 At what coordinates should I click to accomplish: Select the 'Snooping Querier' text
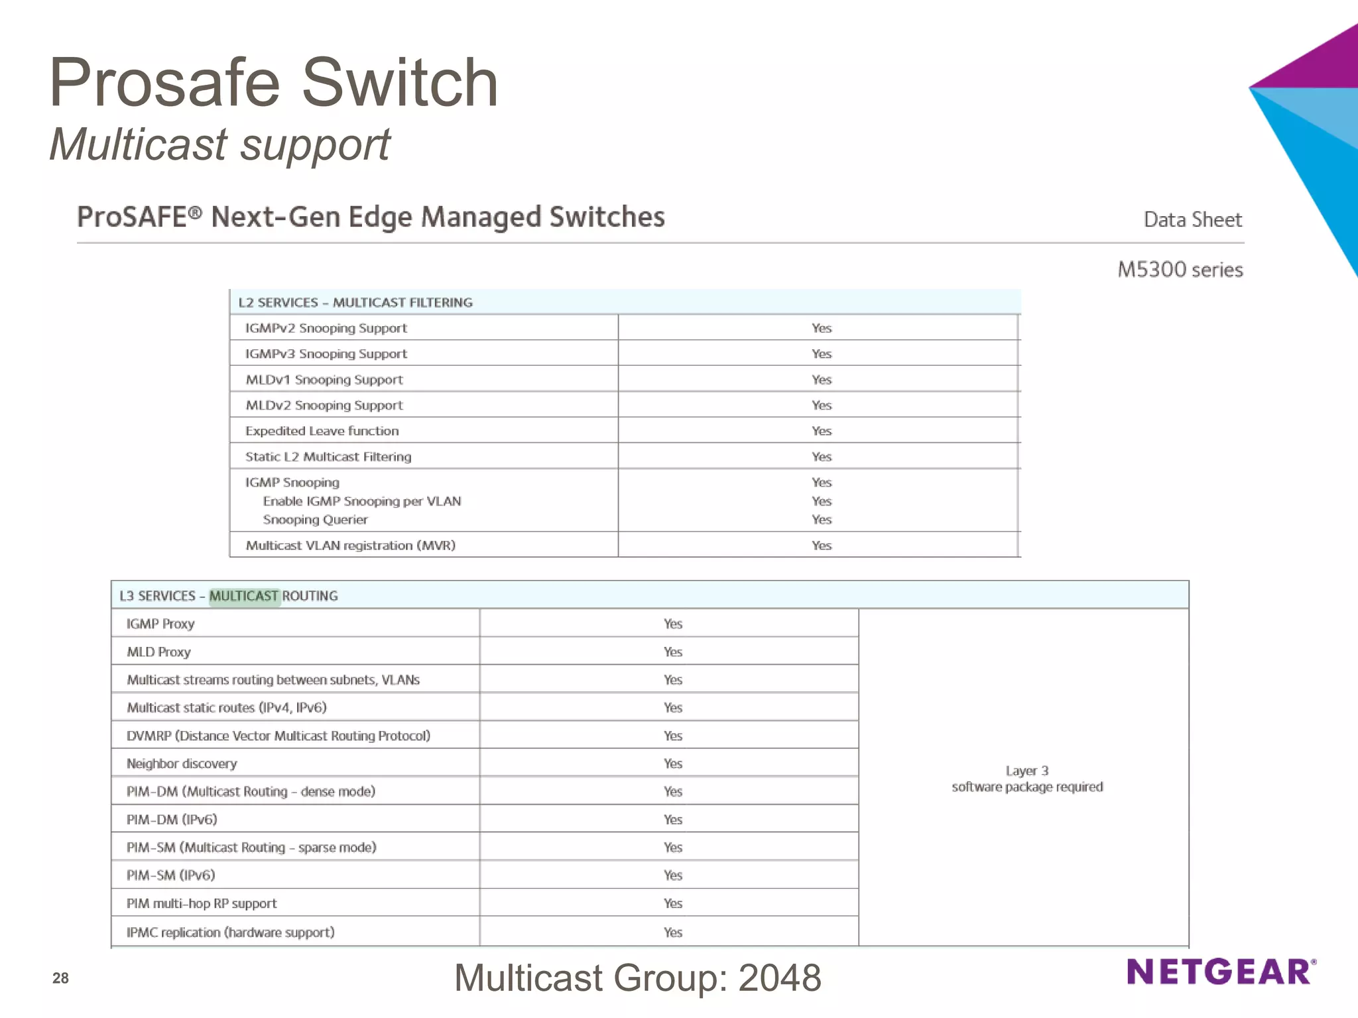(x=315, y=520)
